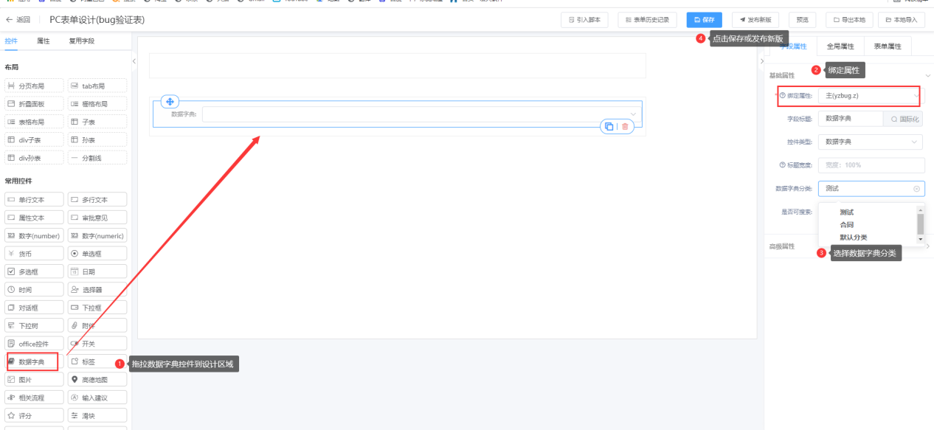The image size is (934, 430).
Task: Choose the 审批意见 approval opinion control
Action: click(x=97, y=218)
